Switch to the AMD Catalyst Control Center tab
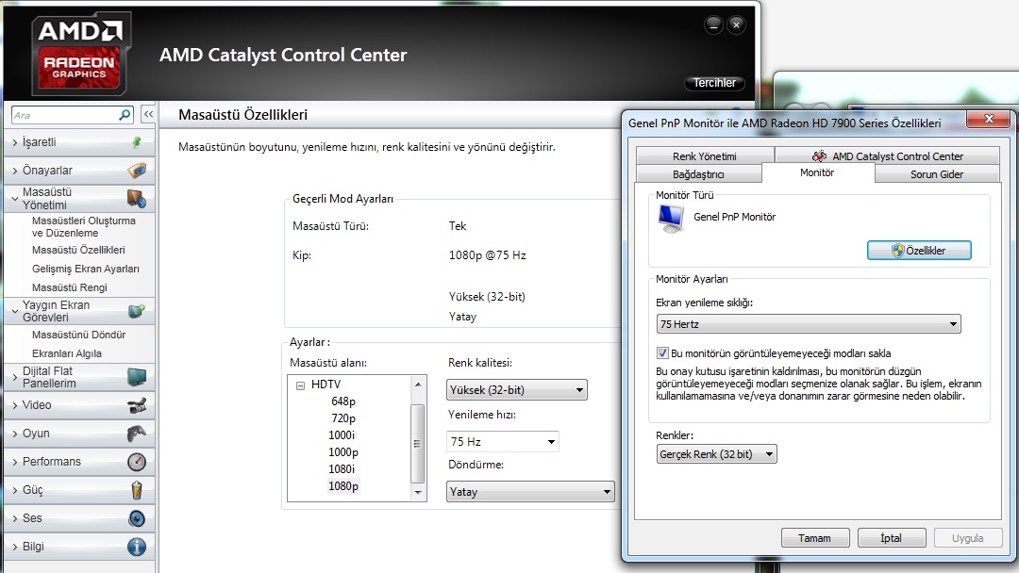Image resolution: width=1019 pixels, height=573 pixels. [x=887, y=156]
